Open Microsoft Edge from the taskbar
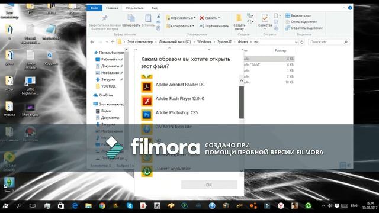 (x=75, y=206)
